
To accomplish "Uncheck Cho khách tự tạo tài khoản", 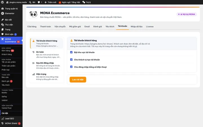I will pyautogui.click(x=71, y=60).
